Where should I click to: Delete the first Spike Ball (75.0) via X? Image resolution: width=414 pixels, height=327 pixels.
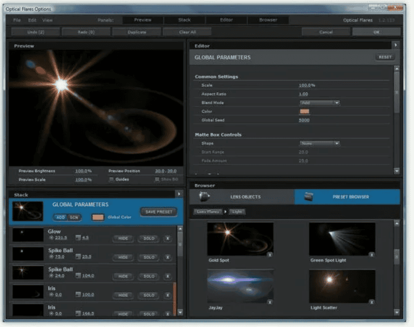167,257
